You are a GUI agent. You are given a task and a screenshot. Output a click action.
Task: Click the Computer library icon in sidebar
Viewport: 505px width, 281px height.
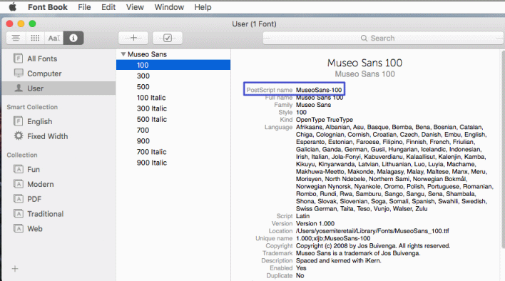pos(19,73)
